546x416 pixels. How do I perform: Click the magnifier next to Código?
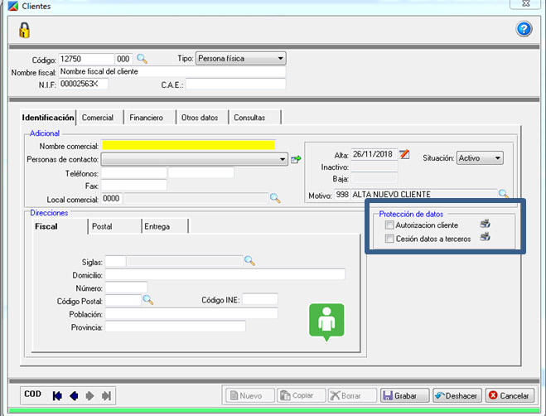142,59
